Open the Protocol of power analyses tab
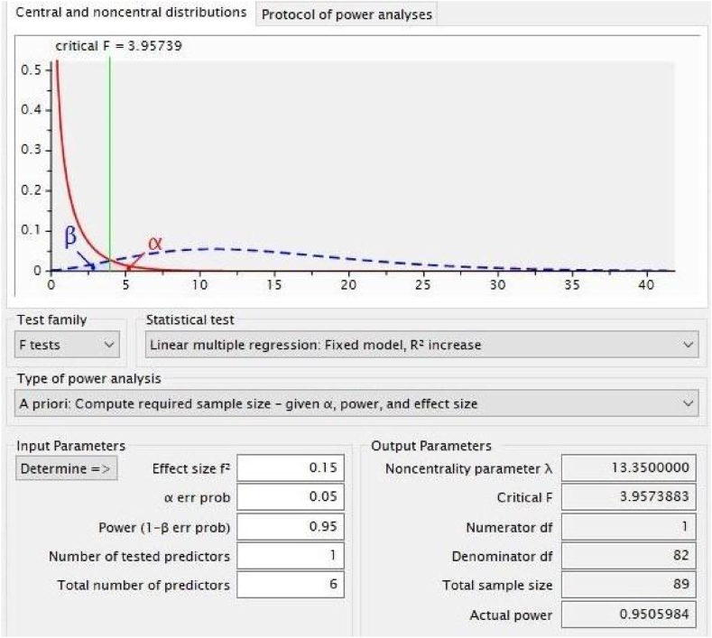Screen dimensions: 712x638 point(347,14)
